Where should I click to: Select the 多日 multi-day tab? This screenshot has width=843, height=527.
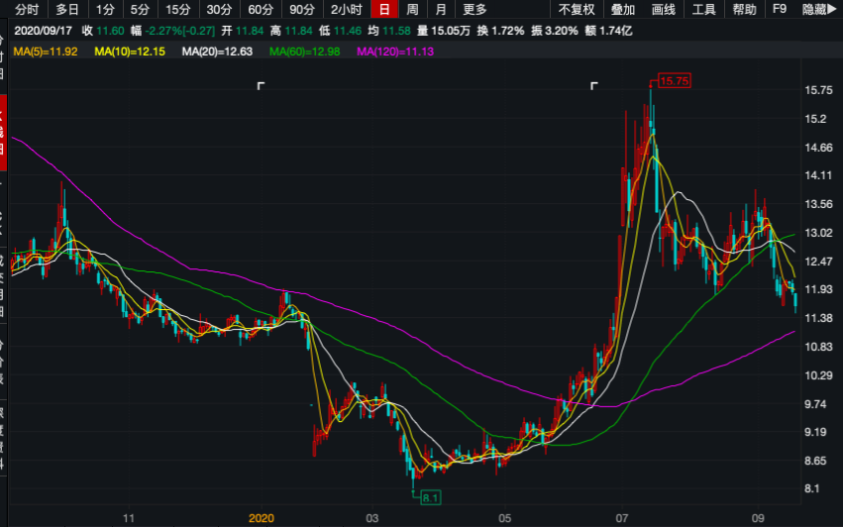coord(67,9)
